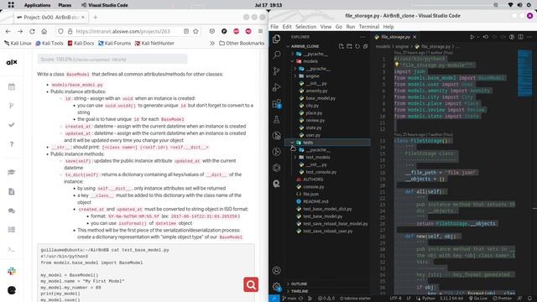Viewport: 537px width, 302px height.
Task: Open the Help menu in VS Code
Action: [388, 27]
